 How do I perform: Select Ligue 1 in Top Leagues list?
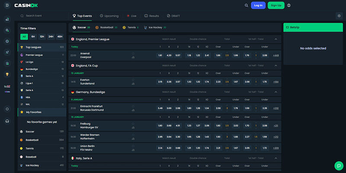42,83
